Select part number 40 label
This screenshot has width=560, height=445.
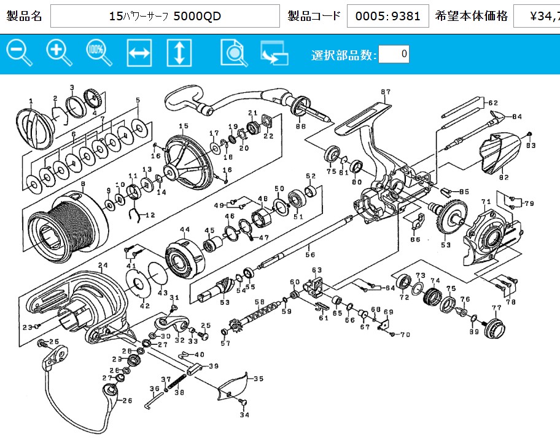[200, 355]
